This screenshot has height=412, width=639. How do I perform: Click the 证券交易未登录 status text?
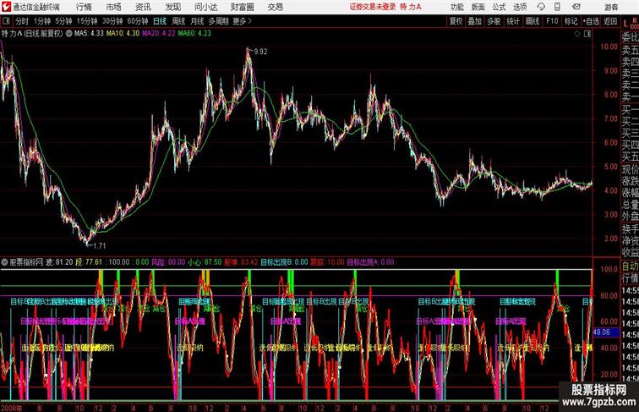[373, 7]
